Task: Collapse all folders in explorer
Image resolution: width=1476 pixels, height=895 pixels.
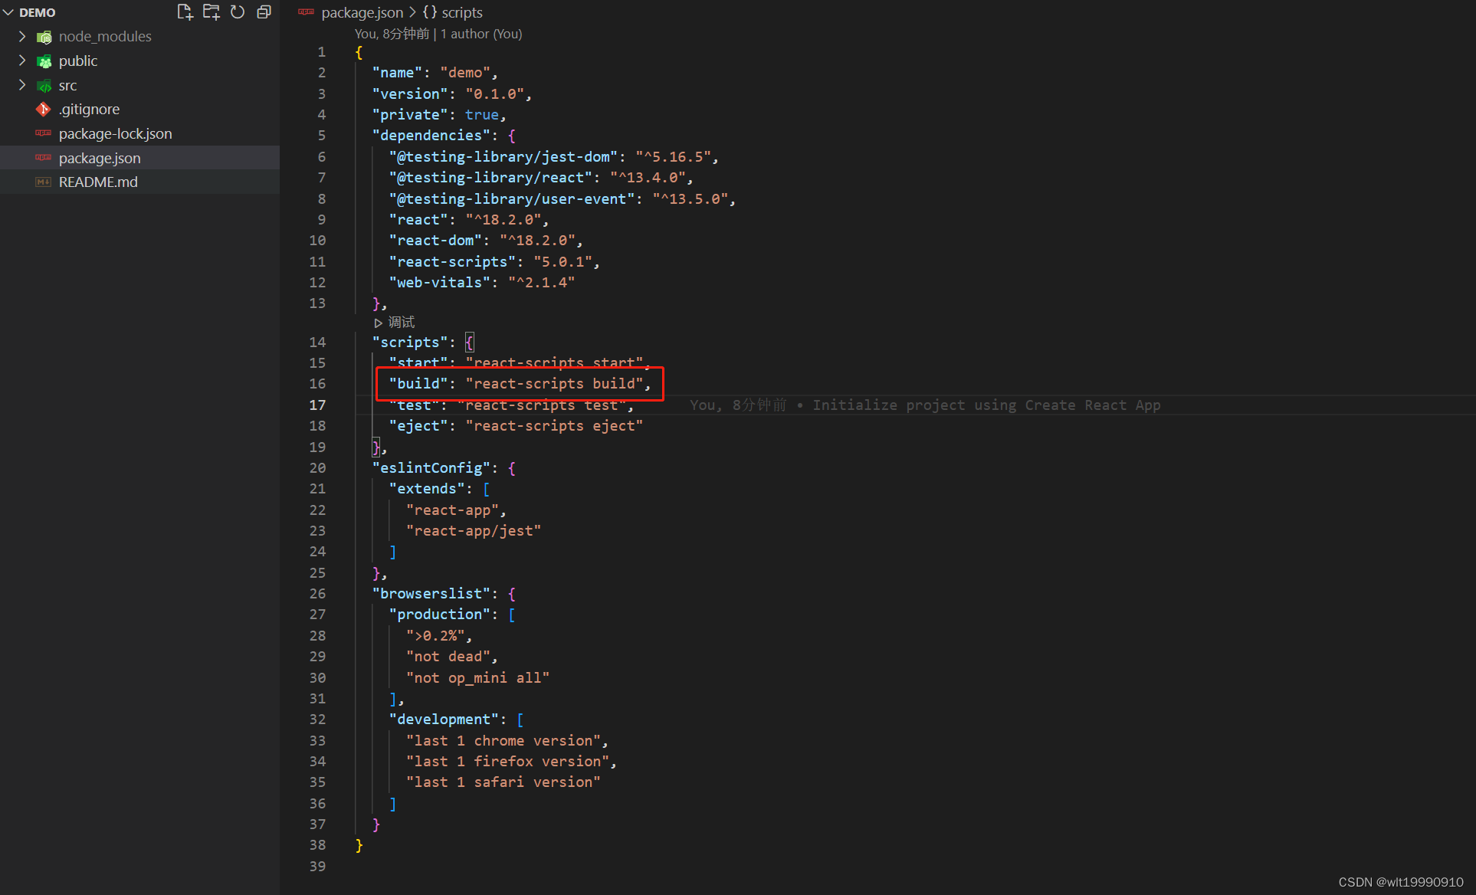Action: pyautogui.click(x=264, y=11)
